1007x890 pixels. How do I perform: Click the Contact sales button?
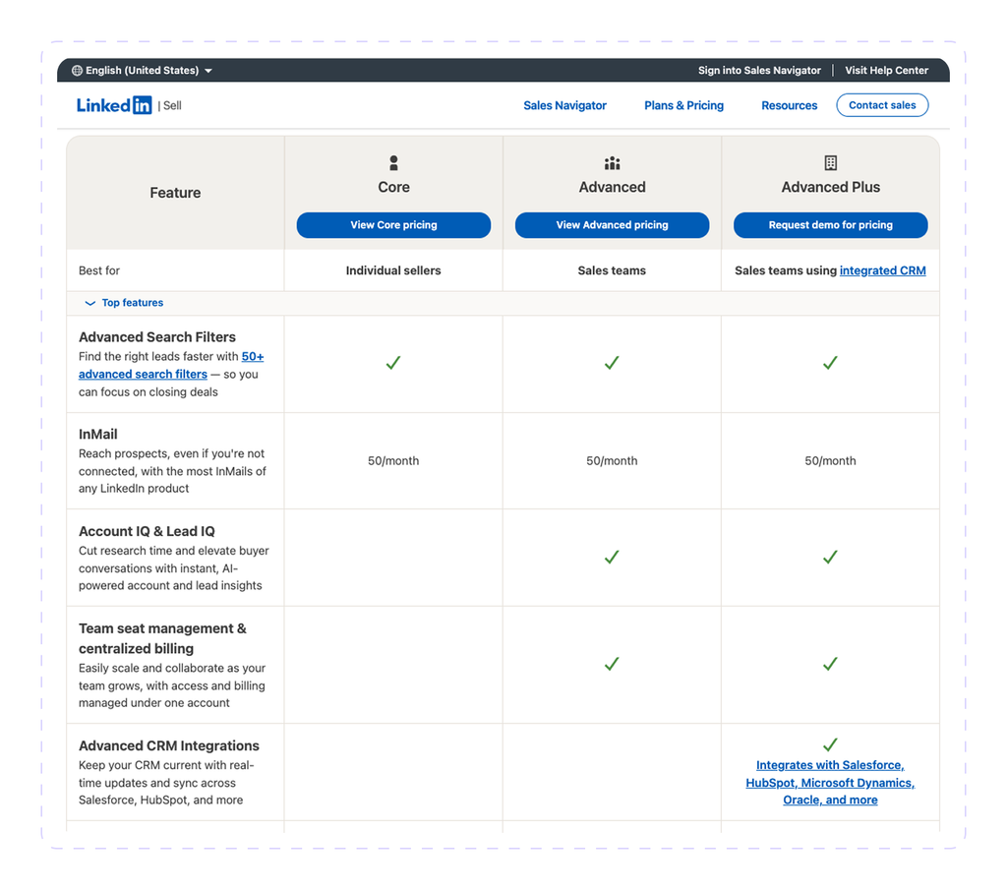click(x=882, y=105)
